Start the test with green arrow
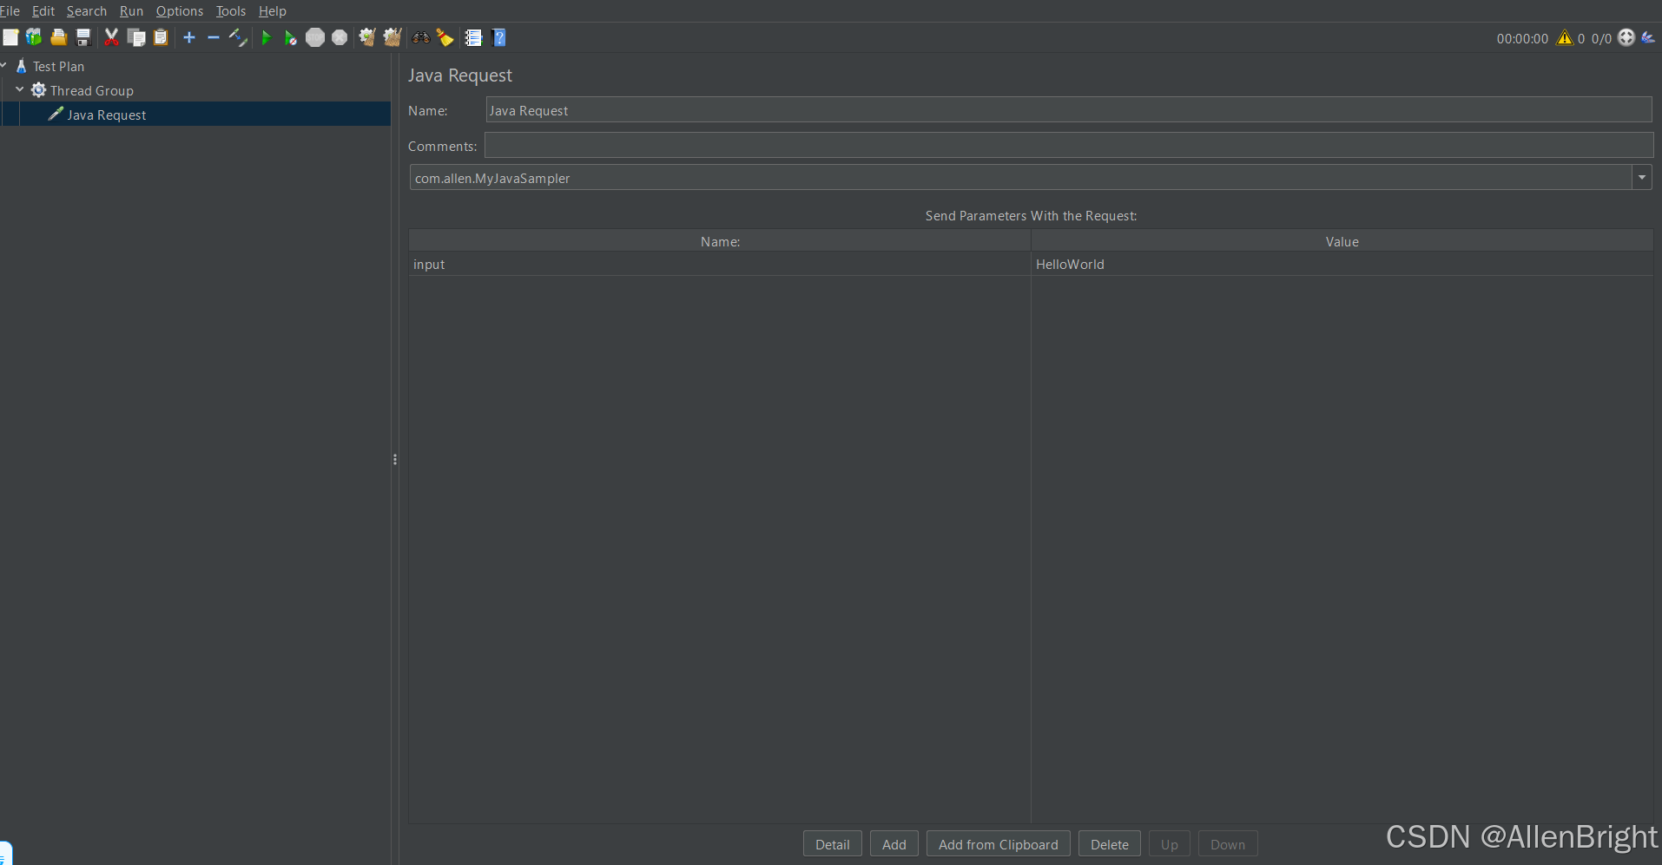Image resolution: width=1662 pixels, height=865 pixels. (x=267, y=37)
